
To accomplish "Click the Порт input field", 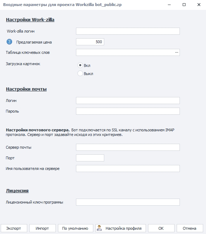I will point(90,158).
